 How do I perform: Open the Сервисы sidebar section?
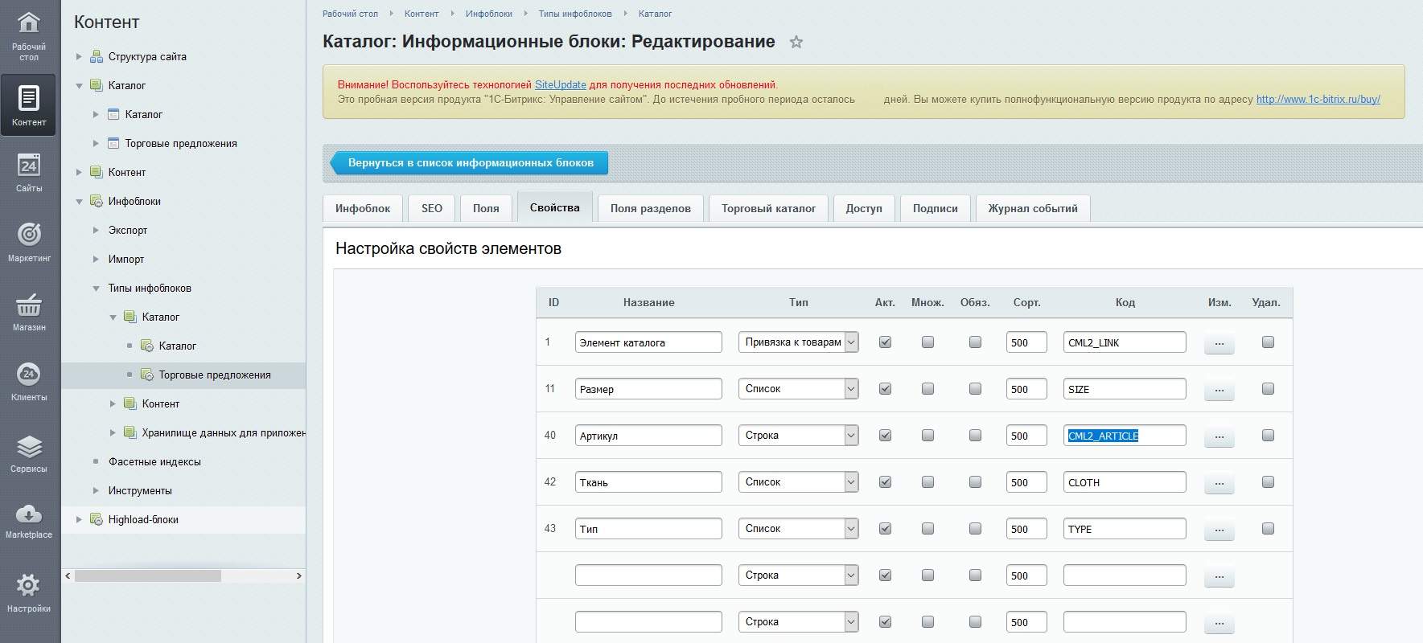(29, 453)
